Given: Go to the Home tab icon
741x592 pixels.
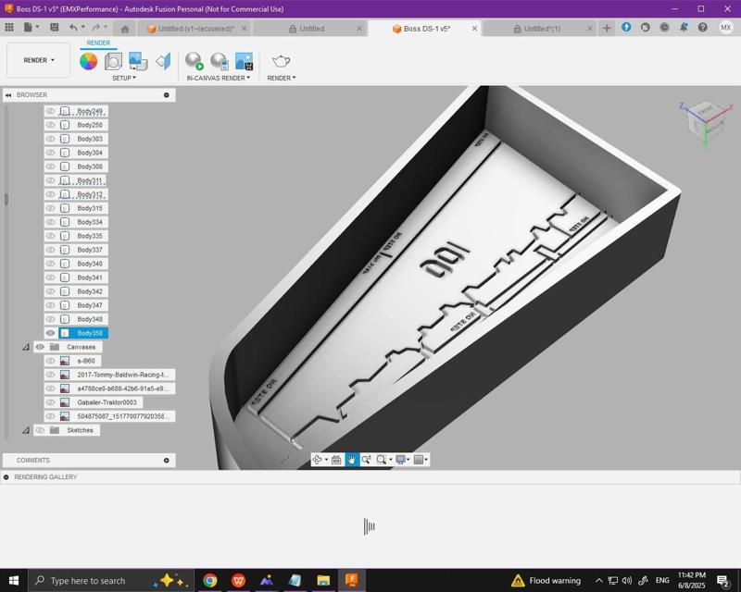Looking at the screenshot, I should (125, 30).
